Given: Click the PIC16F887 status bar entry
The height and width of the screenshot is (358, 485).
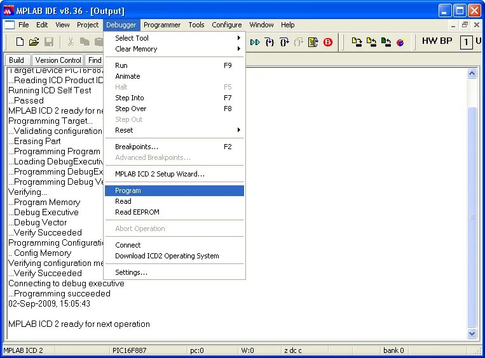Looking at the screenshot, I should point(129,350).
